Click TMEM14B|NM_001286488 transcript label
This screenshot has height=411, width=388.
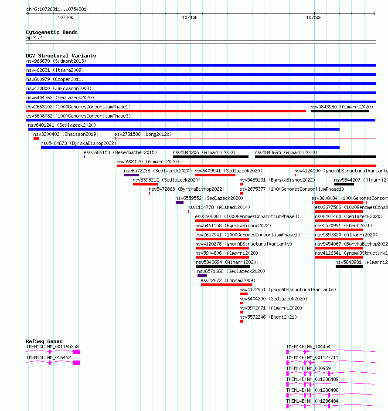tap(312, 390)
